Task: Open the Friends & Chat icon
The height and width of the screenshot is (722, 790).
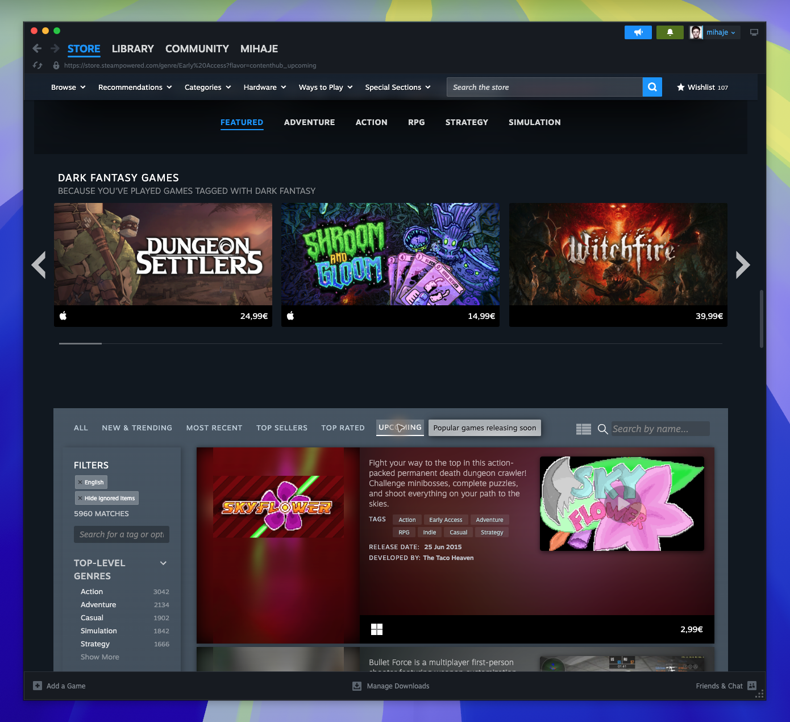Action: point(752,686)
